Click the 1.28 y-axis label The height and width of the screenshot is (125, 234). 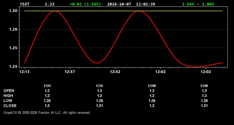[13, 29]
